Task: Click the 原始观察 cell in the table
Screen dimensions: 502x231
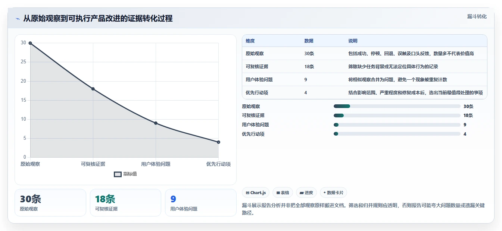Action: 255,54
